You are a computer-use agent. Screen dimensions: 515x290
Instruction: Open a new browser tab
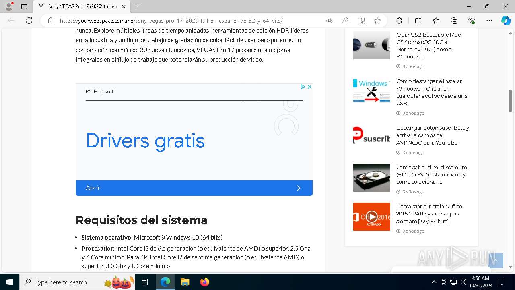pos(137,6)
